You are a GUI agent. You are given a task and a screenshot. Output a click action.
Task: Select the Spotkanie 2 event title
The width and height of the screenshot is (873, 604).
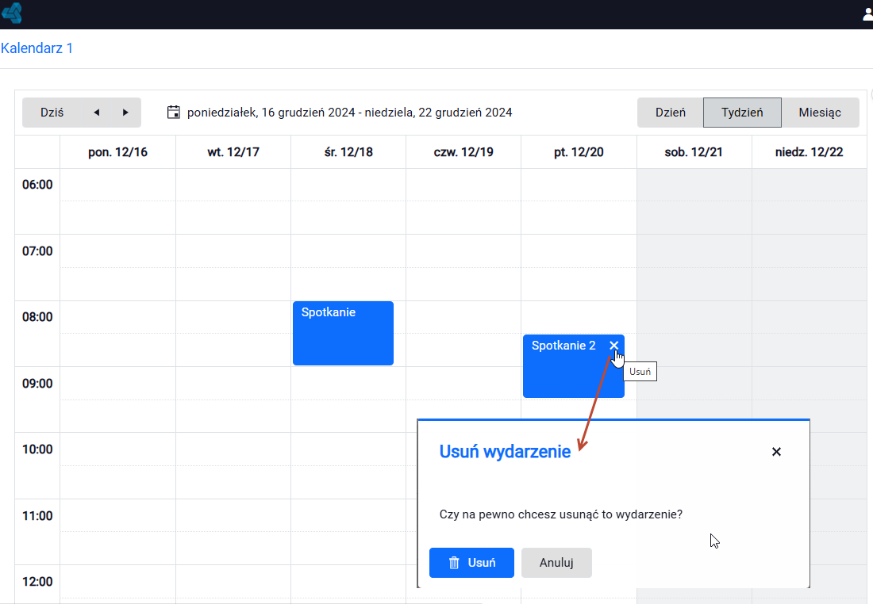point(563,346)
